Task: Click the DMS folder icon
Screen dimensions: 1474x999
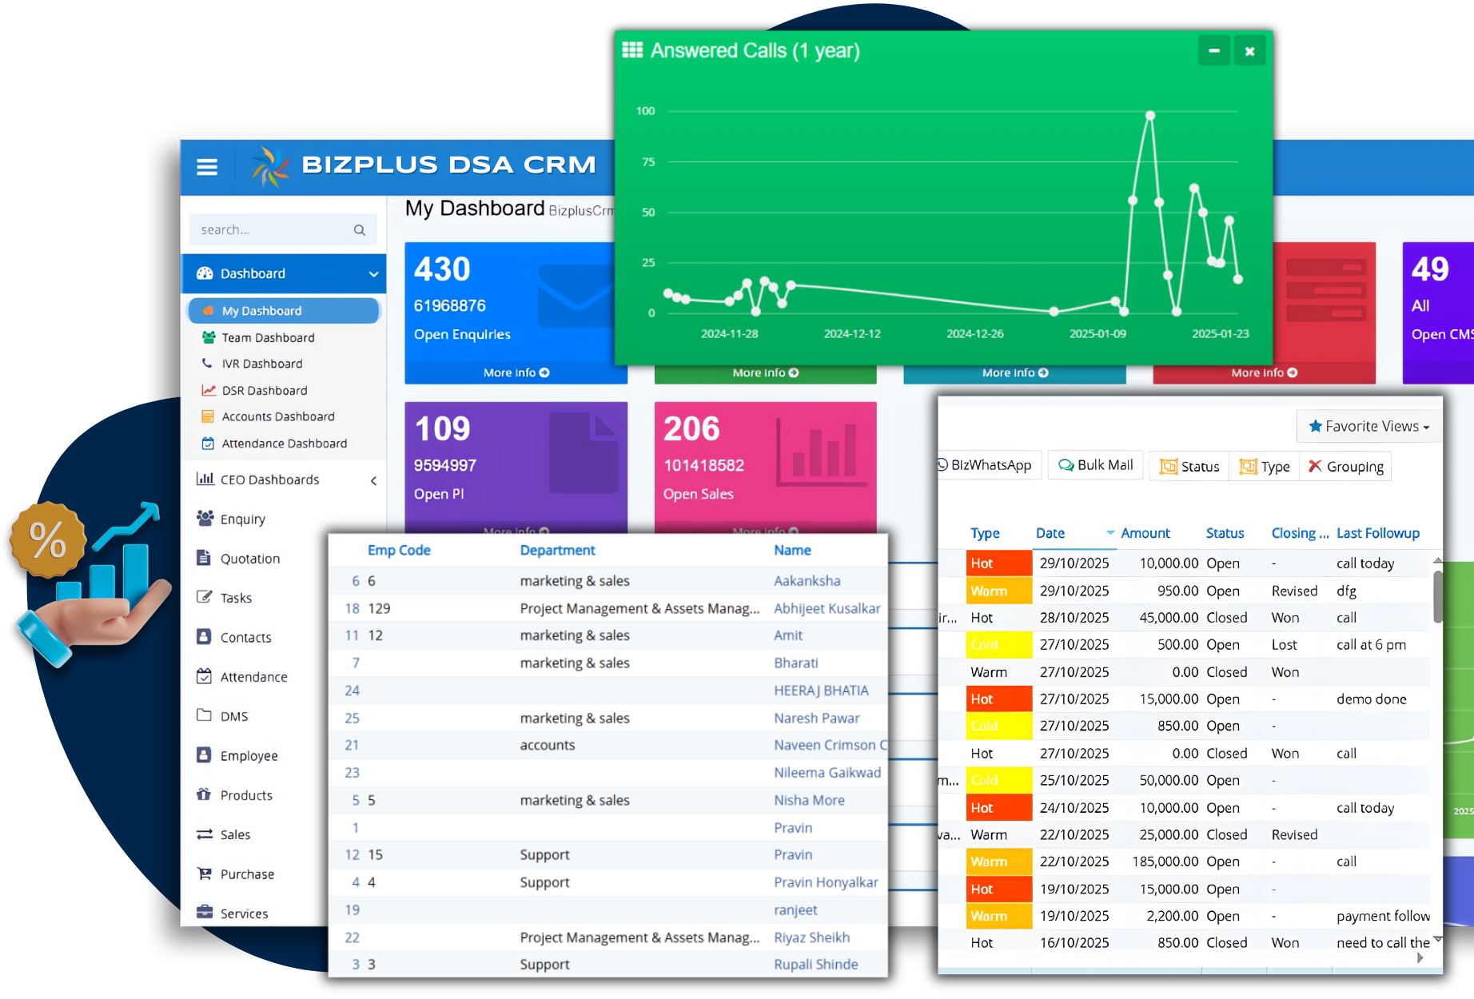Action: click(205, 715)
